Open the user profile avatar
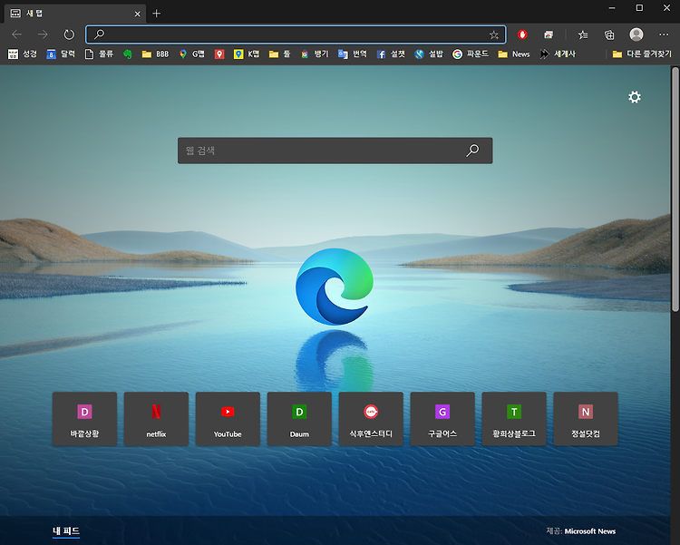 (636, 34)
